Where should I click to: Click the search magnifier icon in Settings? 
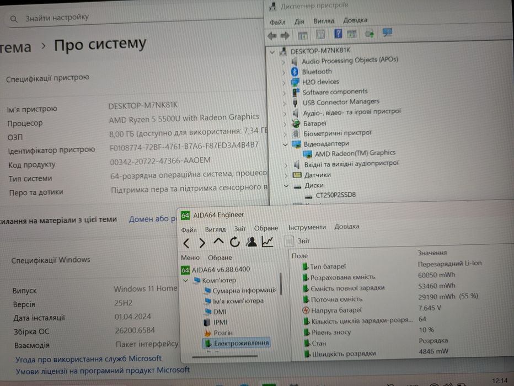tap(14, 19)
